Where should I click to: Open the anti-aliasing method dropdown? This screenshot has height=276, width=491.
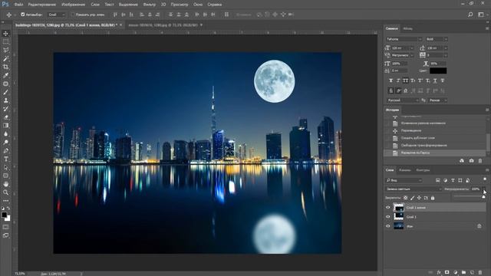437,100
